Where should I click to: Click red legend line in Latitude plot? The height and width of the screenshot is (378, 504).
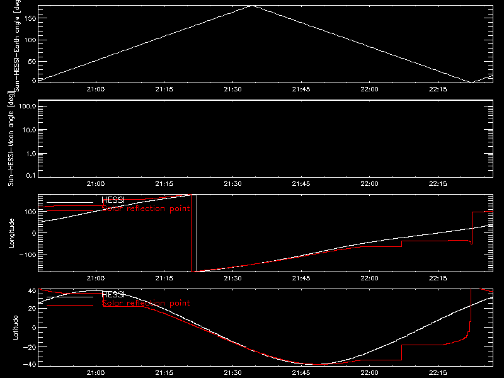[x=70, y=305]
